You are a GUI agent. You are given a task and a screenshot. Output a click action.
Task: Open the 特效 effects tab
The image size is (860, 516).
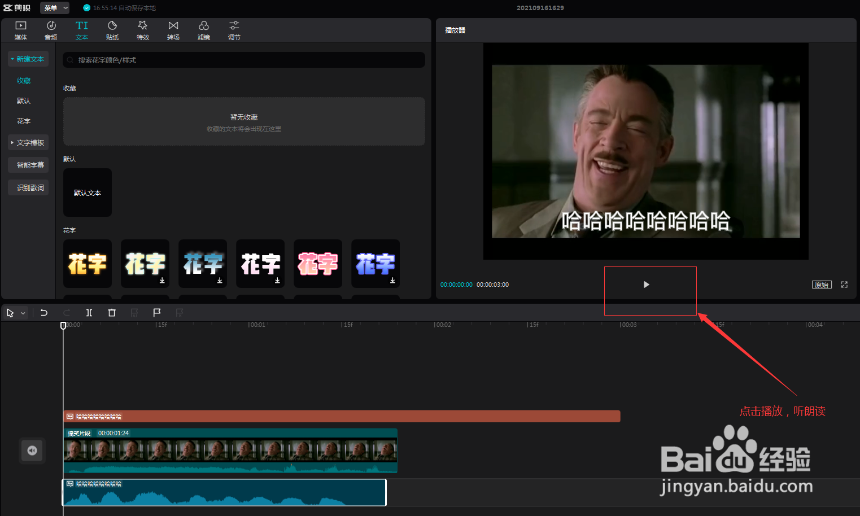tap(143, 30)
